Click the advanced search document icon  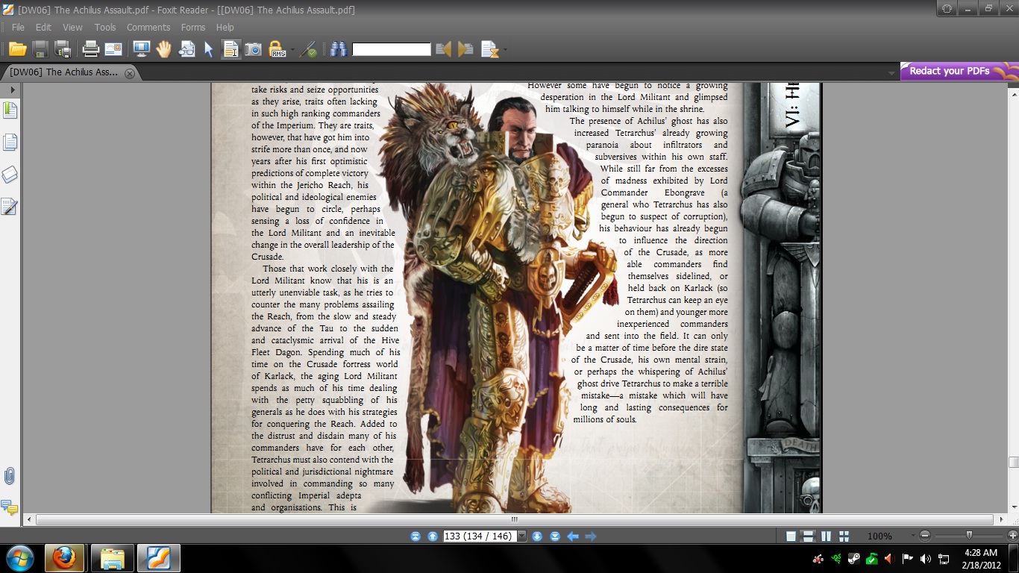coord(489,49)
